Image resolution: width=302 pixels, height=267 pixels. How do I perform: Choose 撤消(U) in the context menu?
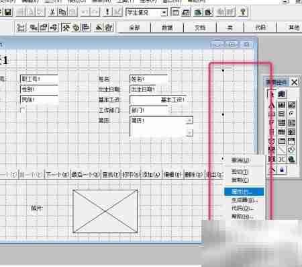point(244,160)
